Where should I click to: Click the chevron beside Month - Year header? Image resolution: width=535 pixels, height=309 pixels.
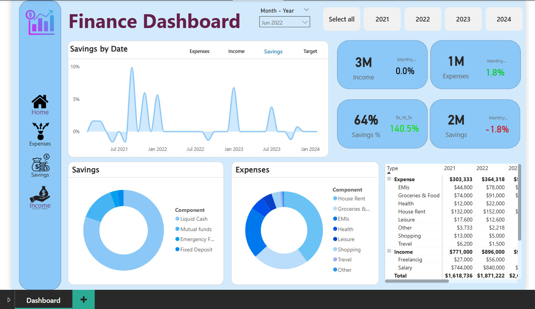[x=306, y=9]
